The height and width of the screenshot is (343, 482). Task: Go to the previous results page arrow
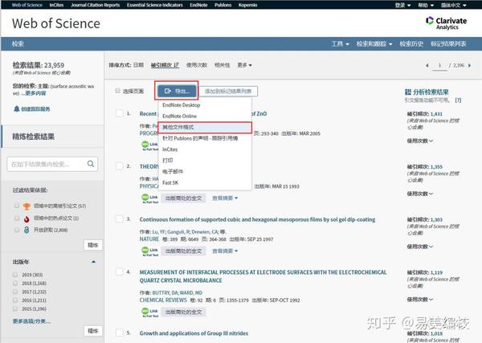point(427,65)
